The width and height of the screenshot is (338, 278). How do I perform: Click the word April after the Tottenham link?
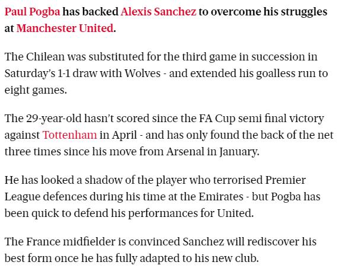[125, 135]
